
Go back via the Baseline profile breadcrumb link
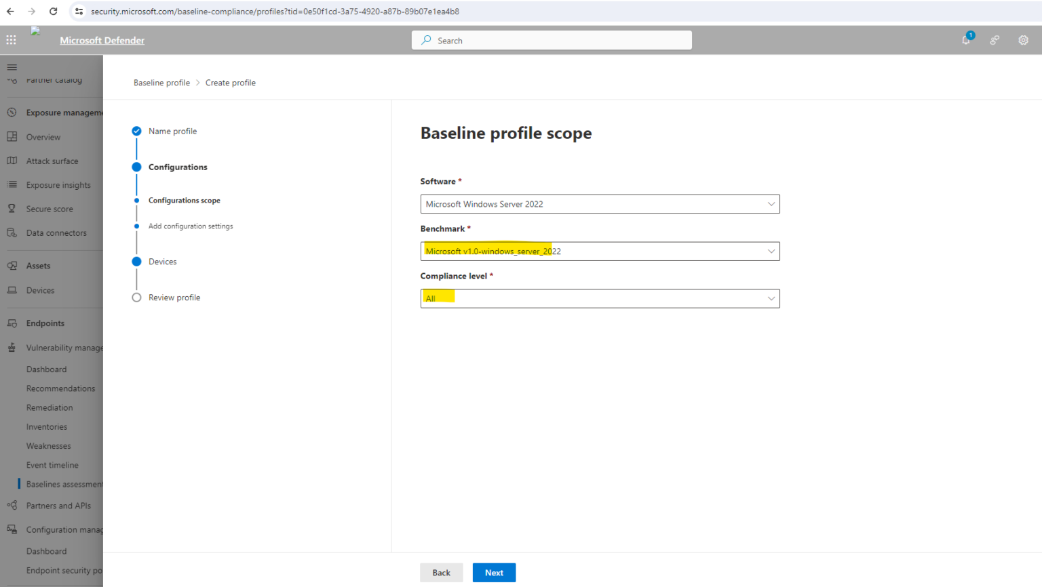(161, 82)
